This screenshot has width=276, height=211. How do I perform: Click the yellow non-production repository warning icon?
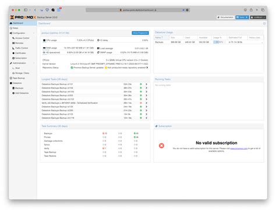(x=106, y=68)
